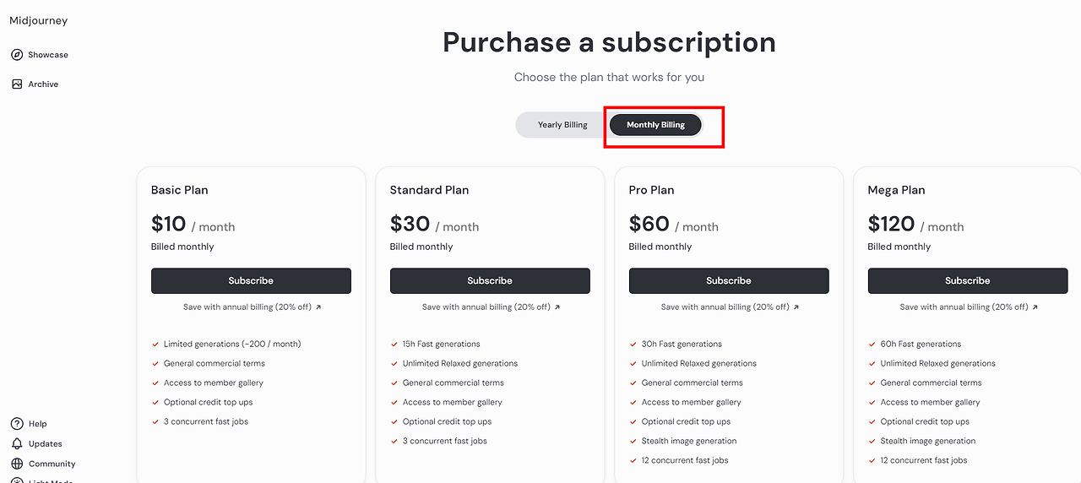Click the arrow icon beside Mega Plan annual billing
The height and width of the screenshot is (483, 1081).
pos(1035,307)
